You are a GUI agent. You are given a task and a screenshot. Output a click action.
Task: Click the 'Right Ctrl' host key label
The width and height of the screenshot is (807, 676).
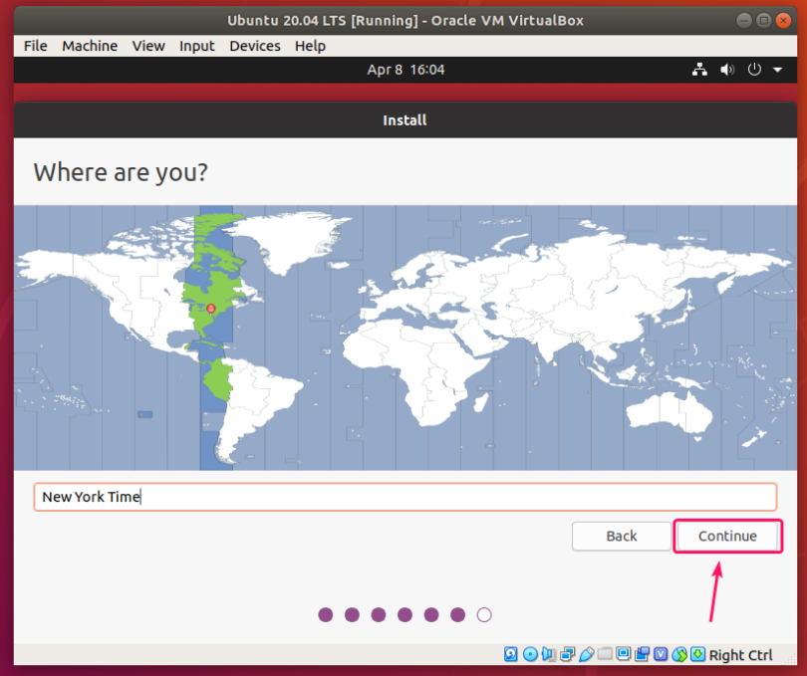(740, 655)
